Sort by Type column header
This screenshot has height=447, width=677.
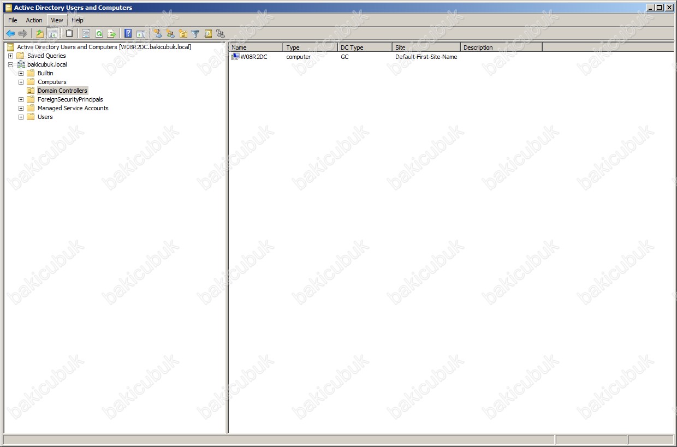coord(310,47)
